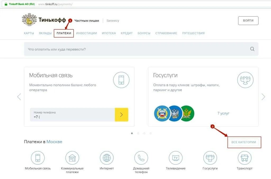Switch to Частным лицам section
This screenshot has width=271, height=179.
[x=87, y=21]
